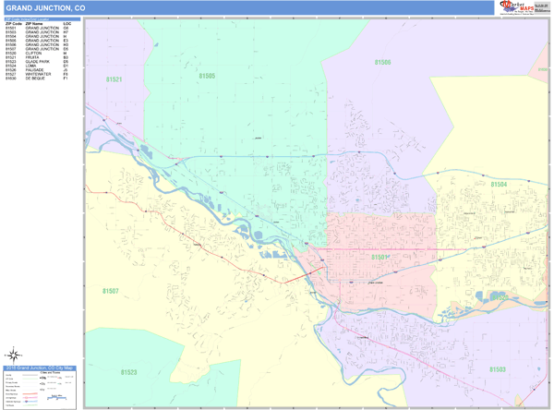Click the MarketMAPS logo
The height and width of the screenshot is (410, 554).
[x=516, y=7]
